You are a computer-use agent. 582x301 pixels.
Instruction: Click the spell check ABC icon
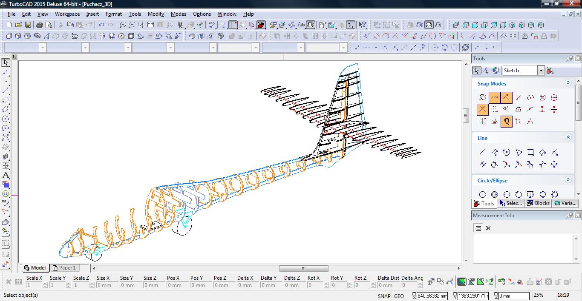(212, 25)
